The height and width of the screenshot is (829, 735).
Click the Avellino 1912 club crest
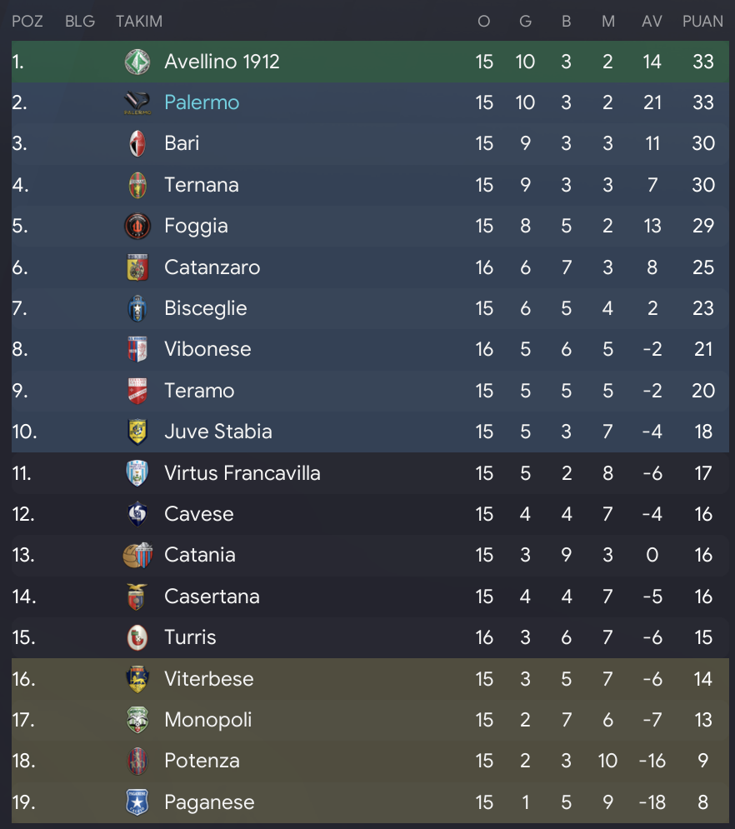137,62
